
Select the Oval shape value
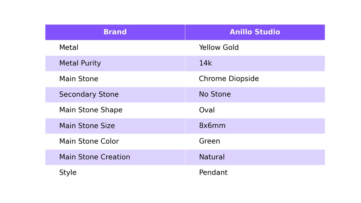point(207,110)
